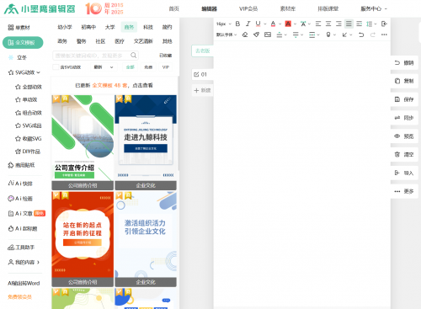Select the 科技 category tag
This screenshot has height=309, width=421.
coord(148,27)
